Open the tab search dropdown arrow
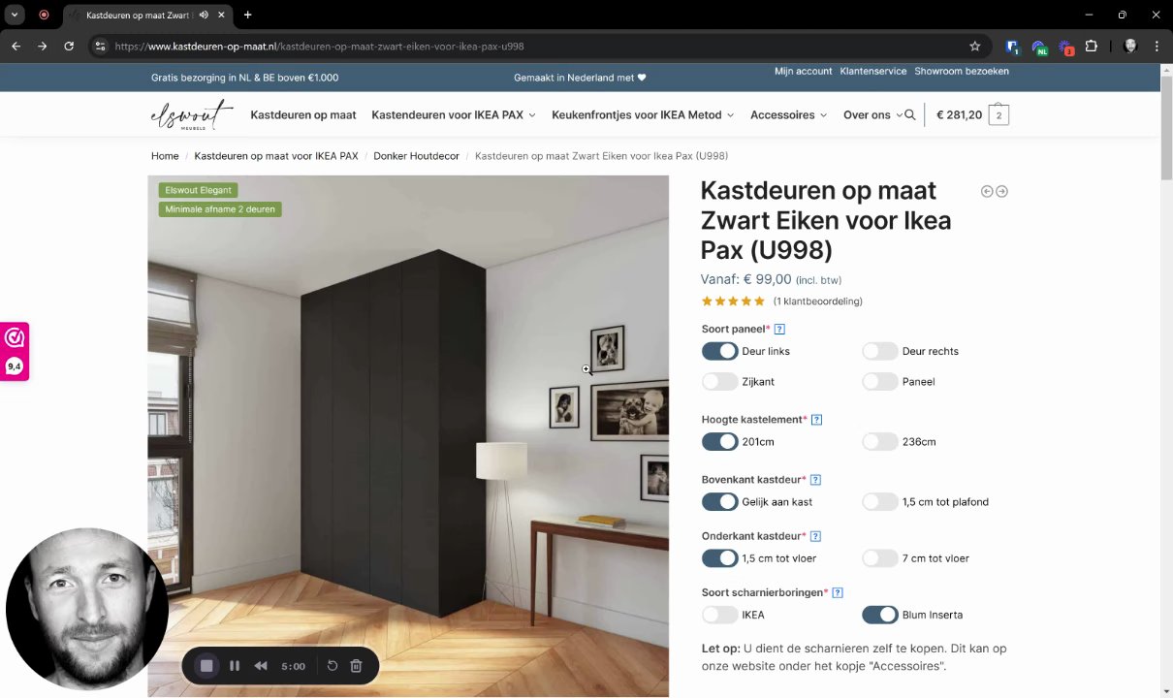The image size is (1173, 698). coord(15,15)
